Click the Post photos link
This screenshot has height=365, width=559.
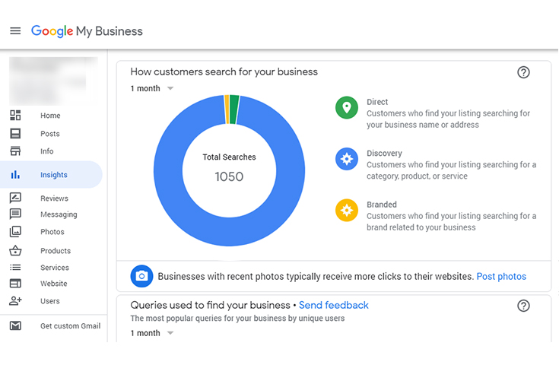[x=501, y=277]
